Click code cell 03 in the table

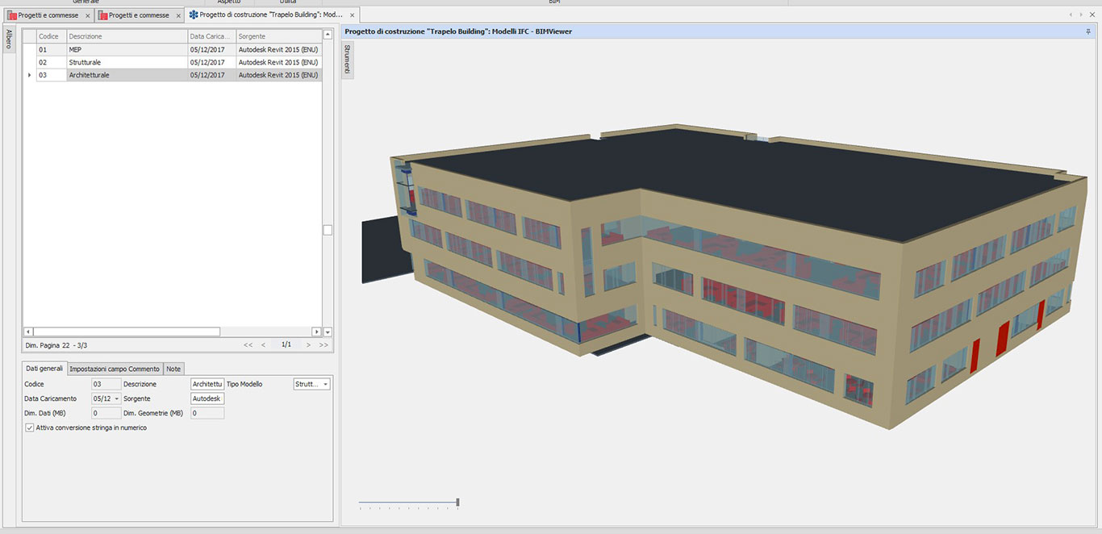pos(51,75)
